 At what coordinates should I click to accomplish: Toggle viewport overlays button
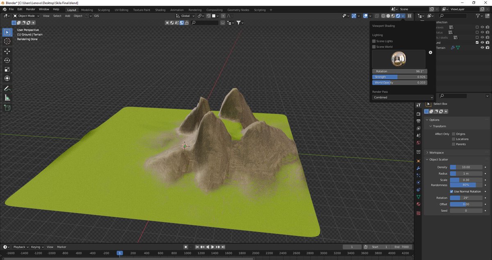tap(365, 16)
